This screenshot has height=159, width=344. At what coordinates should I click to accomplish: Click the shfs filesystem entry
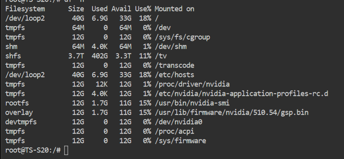pyautogui.click(x=13, y=56)
